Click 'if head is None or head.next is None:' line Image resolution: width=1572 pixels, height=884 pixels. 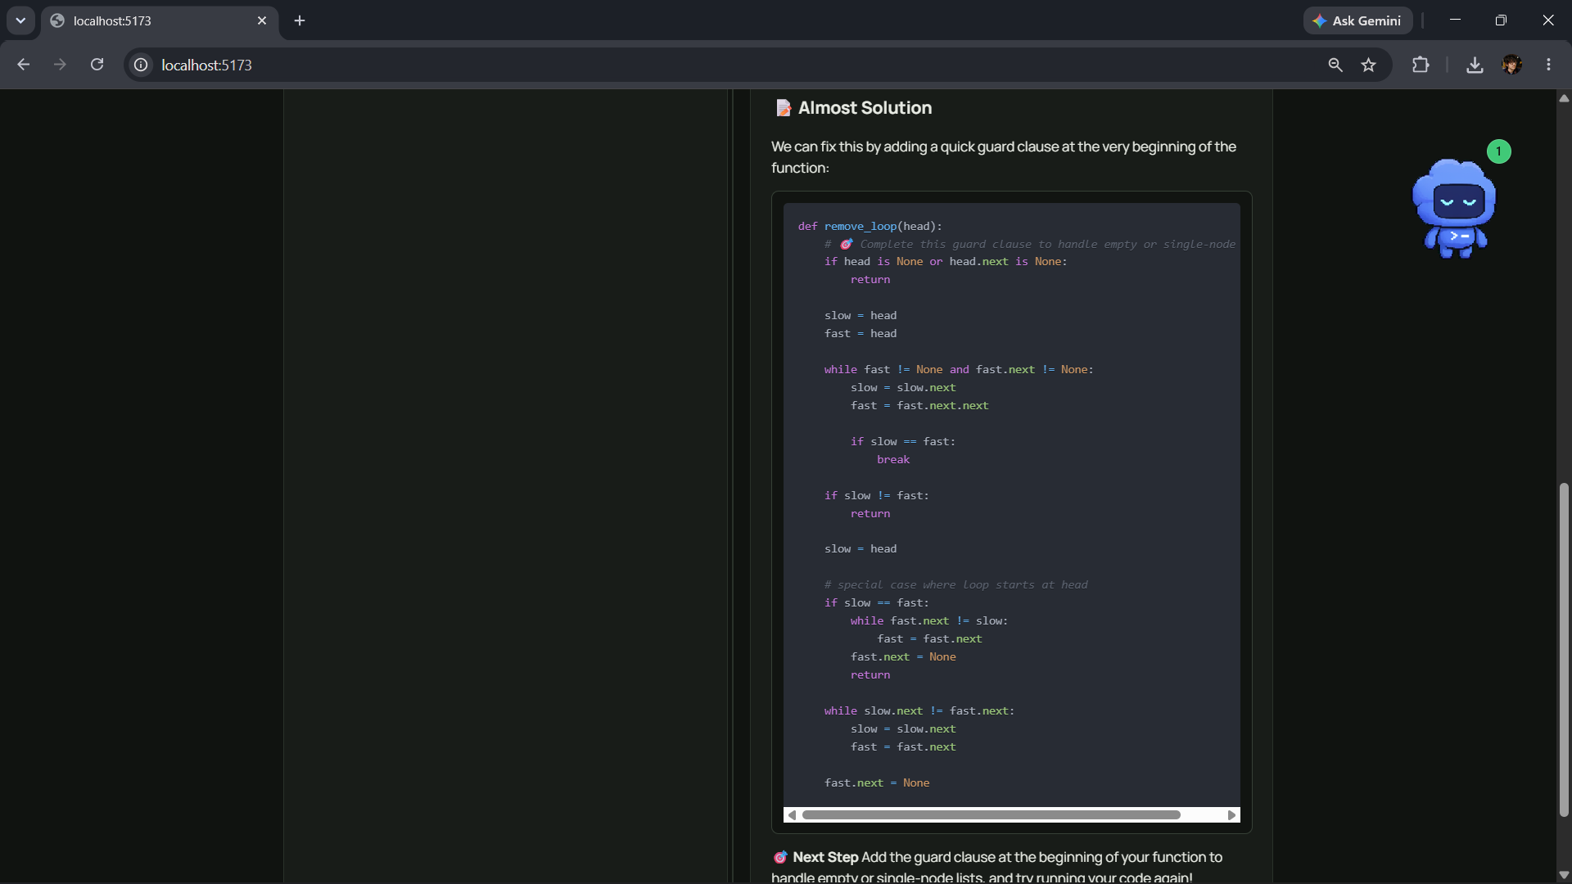946,262
